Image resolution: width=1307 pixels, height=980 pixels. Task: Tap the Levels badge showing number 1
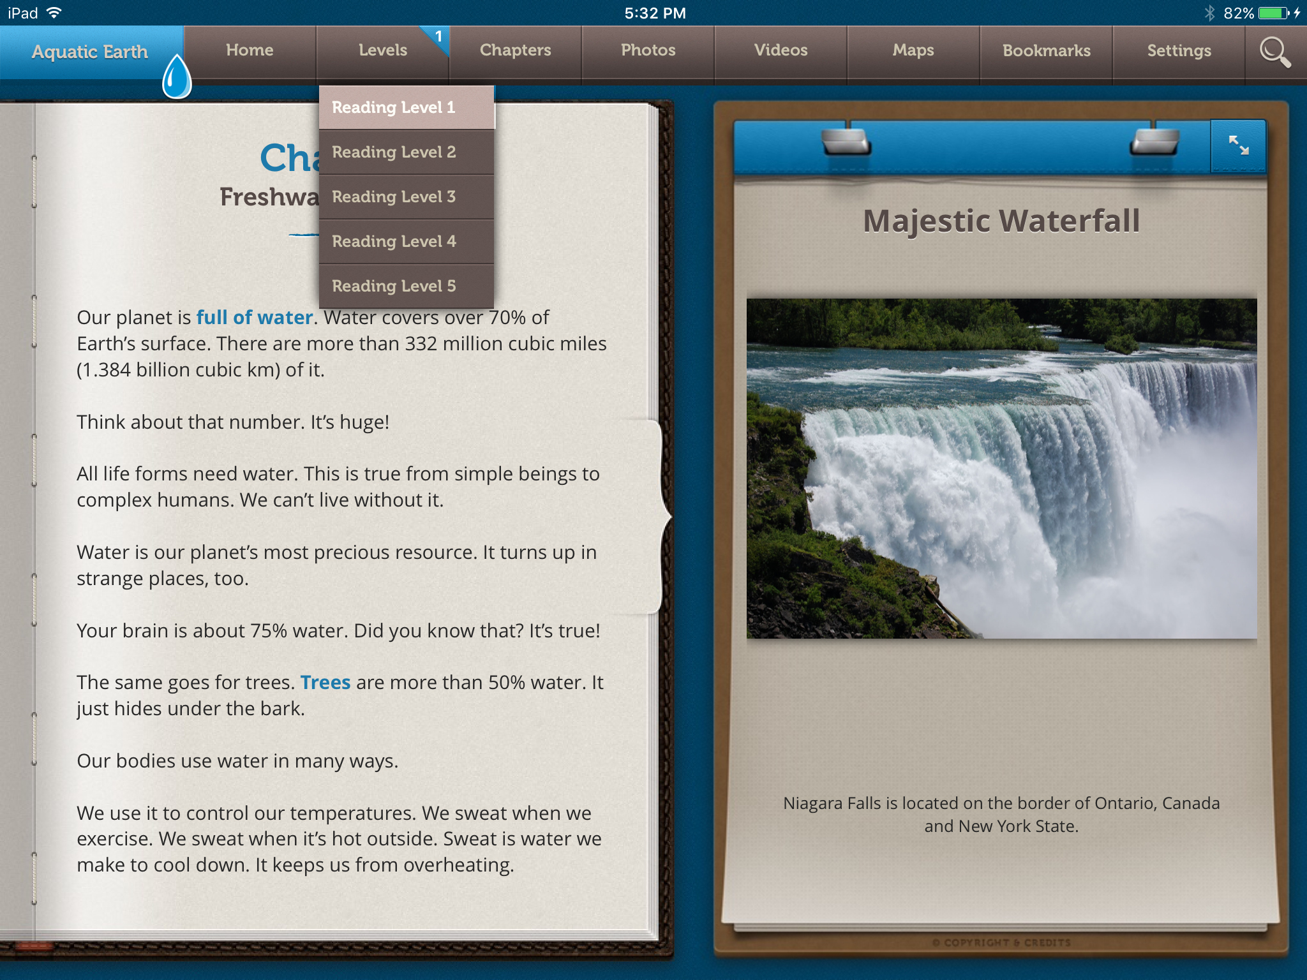pyautogui.click(x=438, y=37)
